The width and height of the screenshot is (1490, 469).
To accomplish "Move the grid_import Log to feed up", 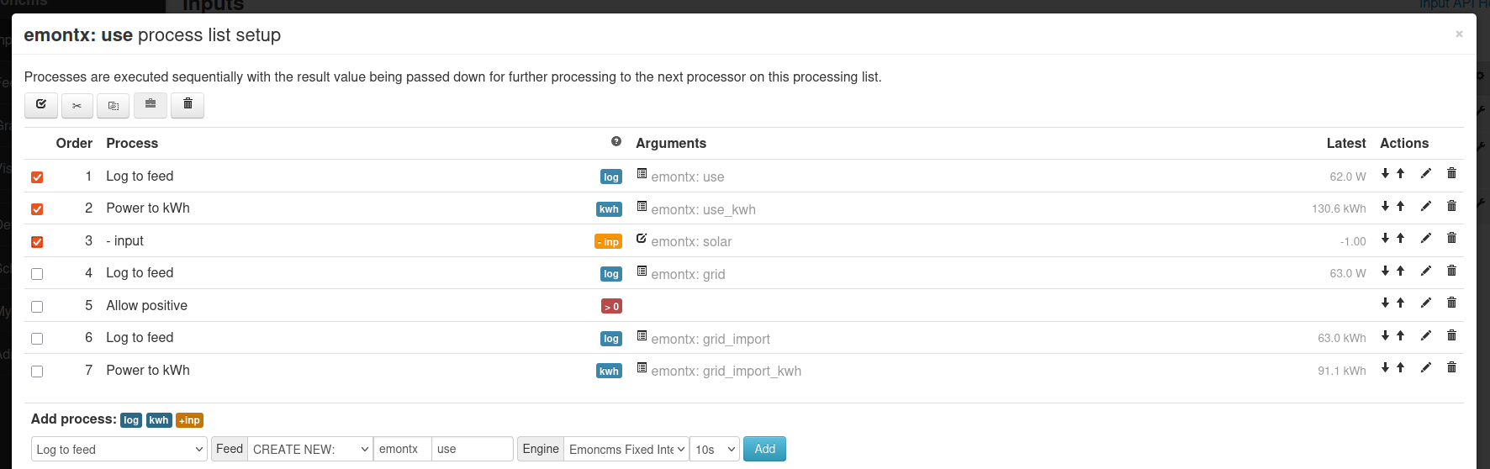I will point(1401,335).
